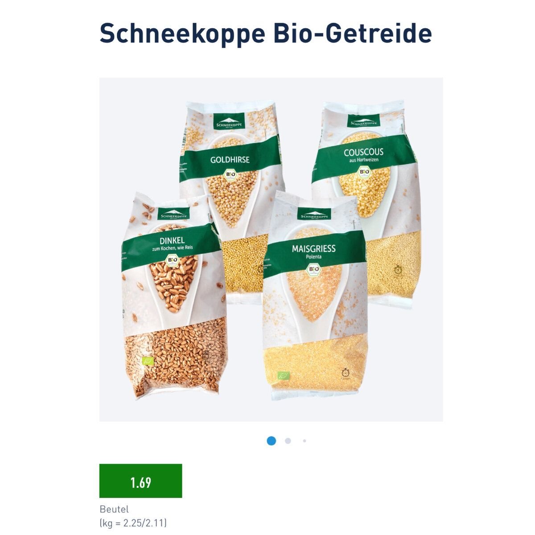Viewport: 535px width, 535px height.
Task: Switch to the second carousel dot
Action: 288,441
